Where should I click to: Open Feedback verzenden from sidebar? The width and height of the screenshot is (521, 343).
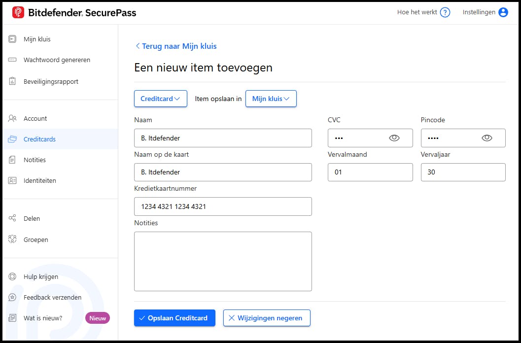coord(52,297)
